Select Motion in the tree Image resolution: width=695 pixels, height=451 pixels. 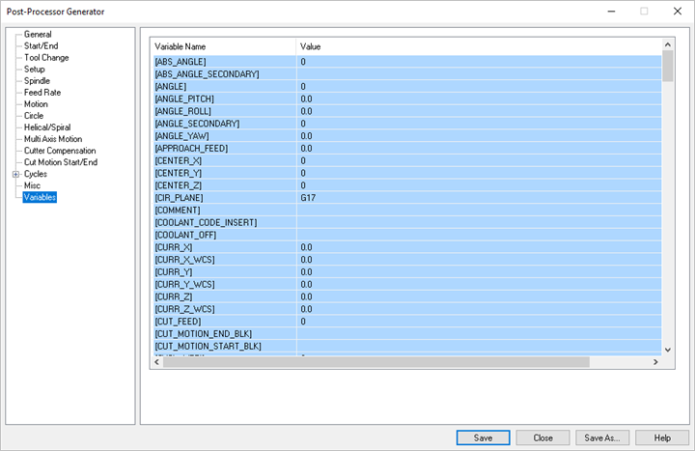[36, 103]
